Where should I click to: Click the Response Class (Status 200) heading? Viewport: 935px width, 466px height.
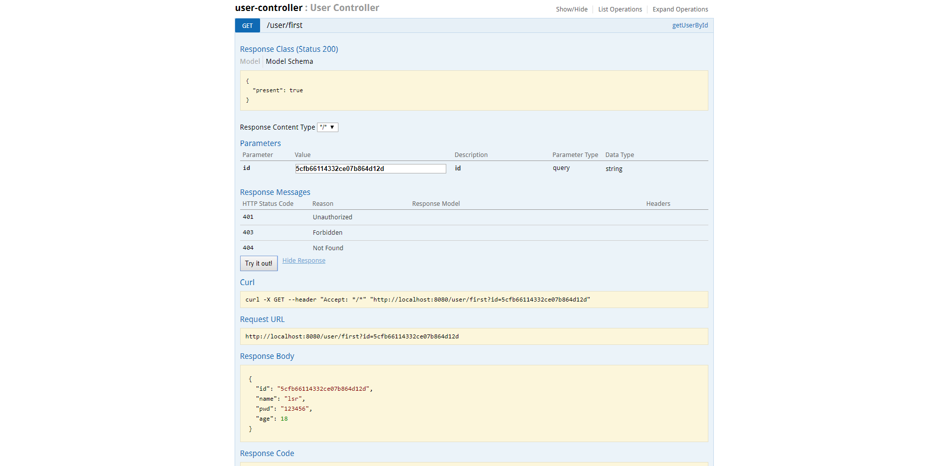(289, 49)
